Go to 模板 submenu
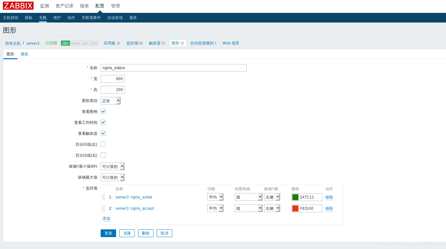 tap(29, 18)
